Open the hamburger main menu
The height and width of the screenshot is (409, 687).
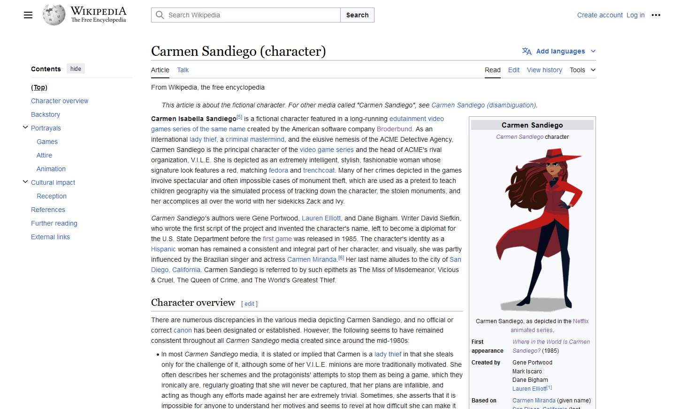tap(28, 15)
